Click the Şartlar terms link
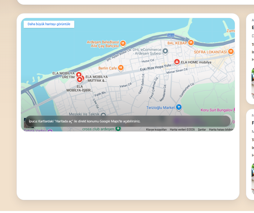Screen dimensions: 254x213 [x=202, y=130]
